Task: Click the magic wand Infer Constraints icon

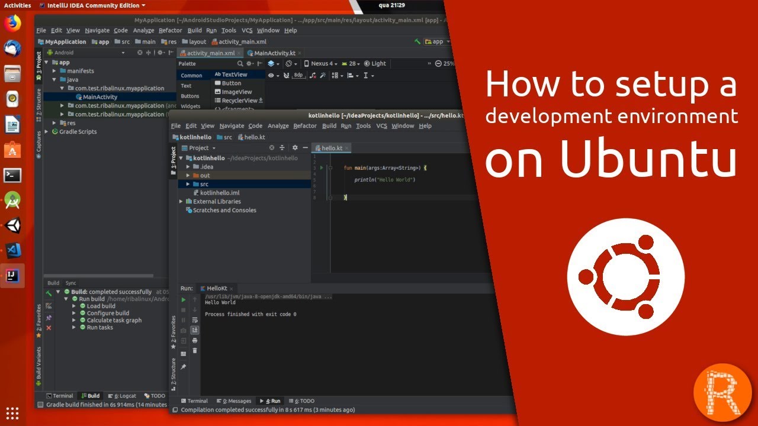Action: click(x=322, y=76)
